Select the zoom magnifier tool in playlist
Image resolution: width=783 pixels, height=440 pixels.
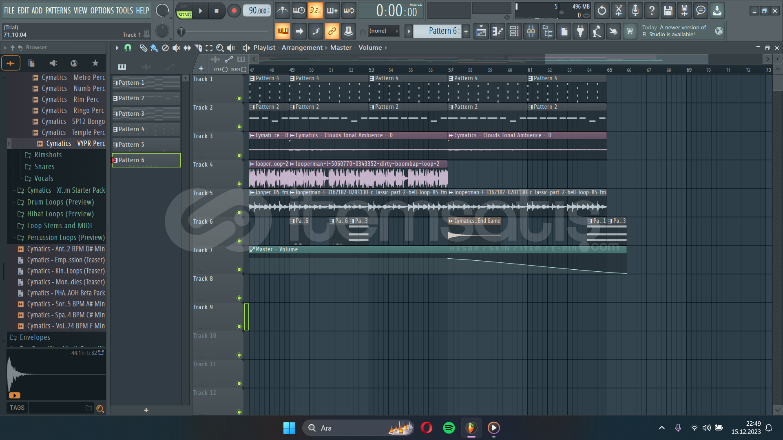pos(220,48)
